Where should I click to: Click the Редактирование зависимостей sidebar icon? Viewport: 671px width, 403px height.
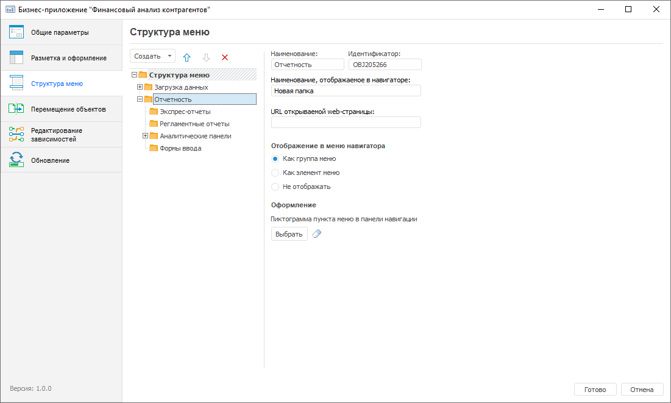[x=16, y=135]
